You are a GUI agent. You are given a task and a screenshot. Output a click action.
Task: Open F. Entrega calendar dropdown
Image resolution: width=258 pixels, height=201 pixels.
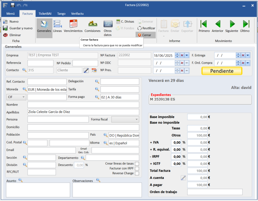tap(248, 55)
